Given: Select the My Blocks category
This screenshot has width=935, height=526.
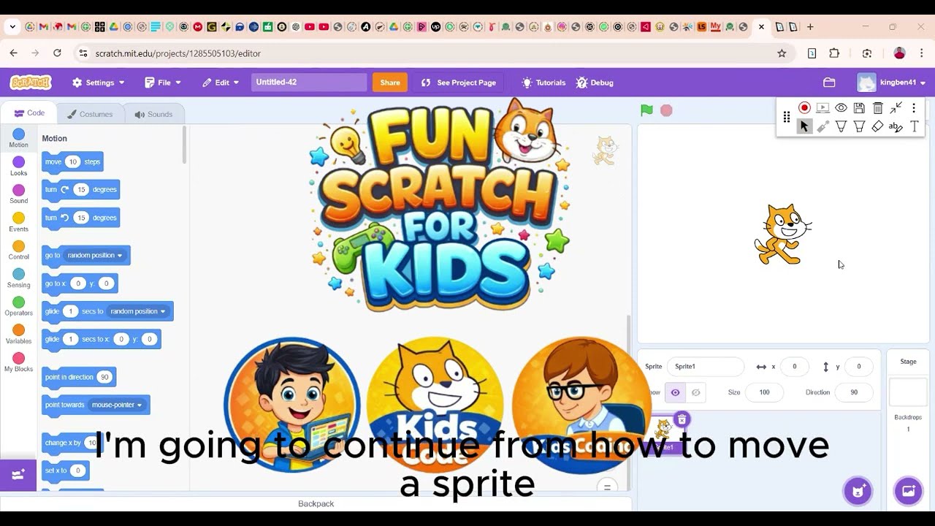Looking at the screenshot, I should pos(19,362).
